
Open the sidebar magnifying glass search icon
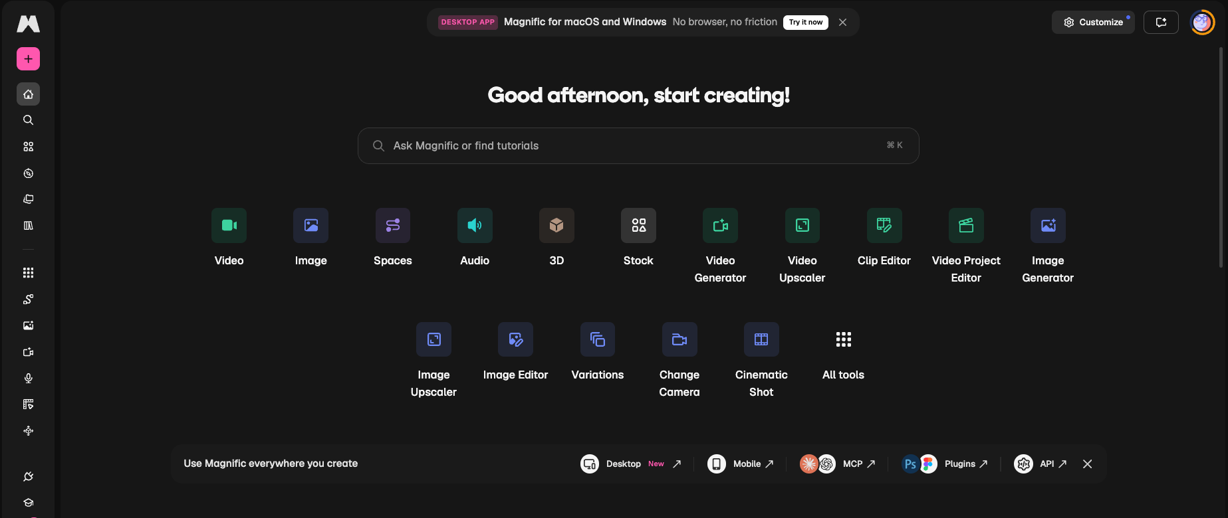(28, 120)
